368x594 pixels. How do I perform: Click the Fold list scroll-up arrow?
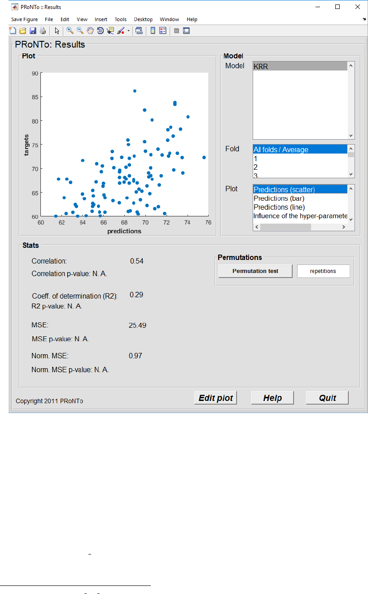coord(351,149)
